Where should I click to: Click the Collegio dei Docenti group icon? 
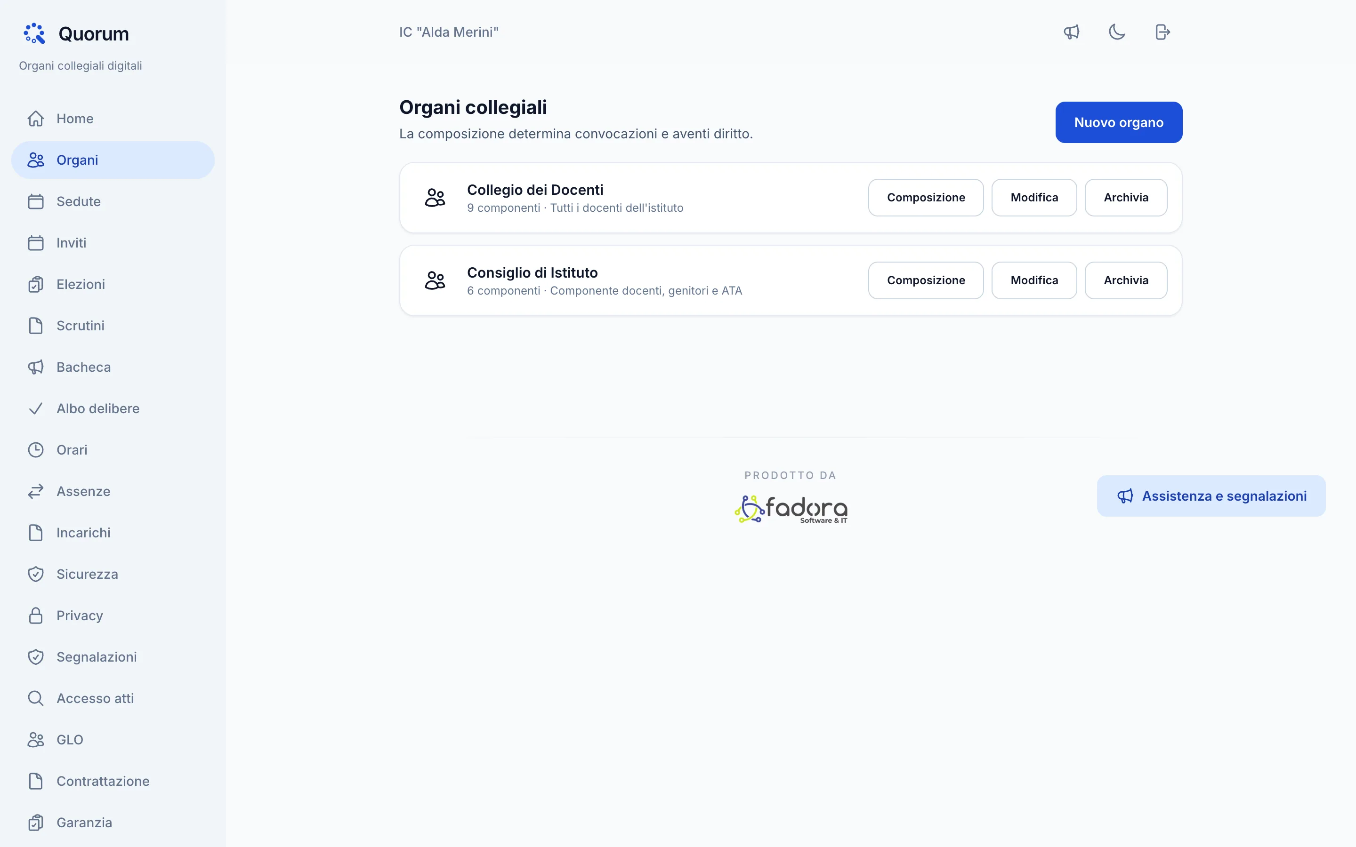click(435, 198)
